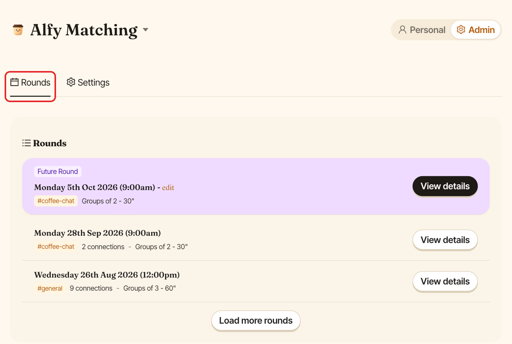Open the Settings tab
The height and width of the screenshot is (344, 512).
pos(88,83)
